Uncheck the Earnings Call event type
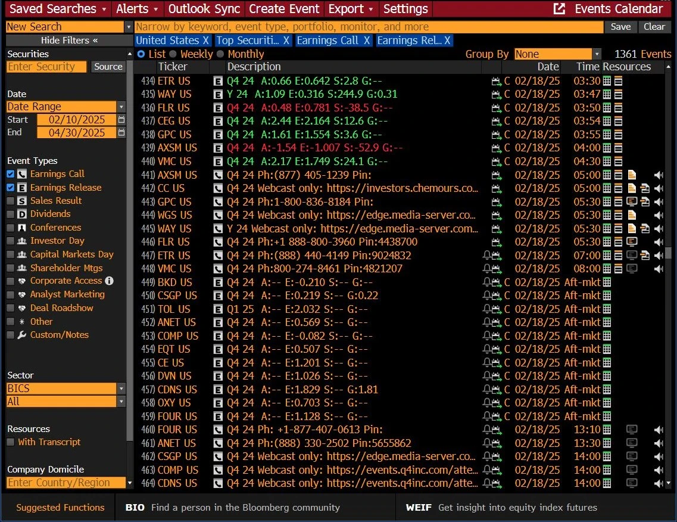 click(x=11, y=174)
